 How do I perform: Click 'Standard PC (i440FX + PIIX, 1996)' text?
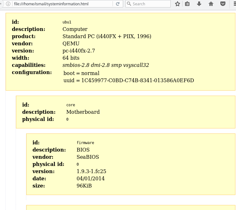[107, 36]
